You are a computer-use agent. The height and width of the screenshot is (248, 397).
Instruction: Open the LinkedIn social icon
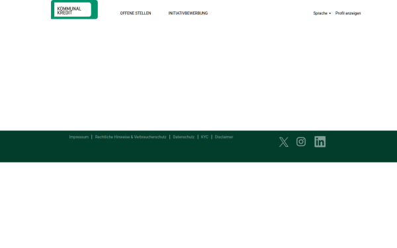click(x=320, y=142)
